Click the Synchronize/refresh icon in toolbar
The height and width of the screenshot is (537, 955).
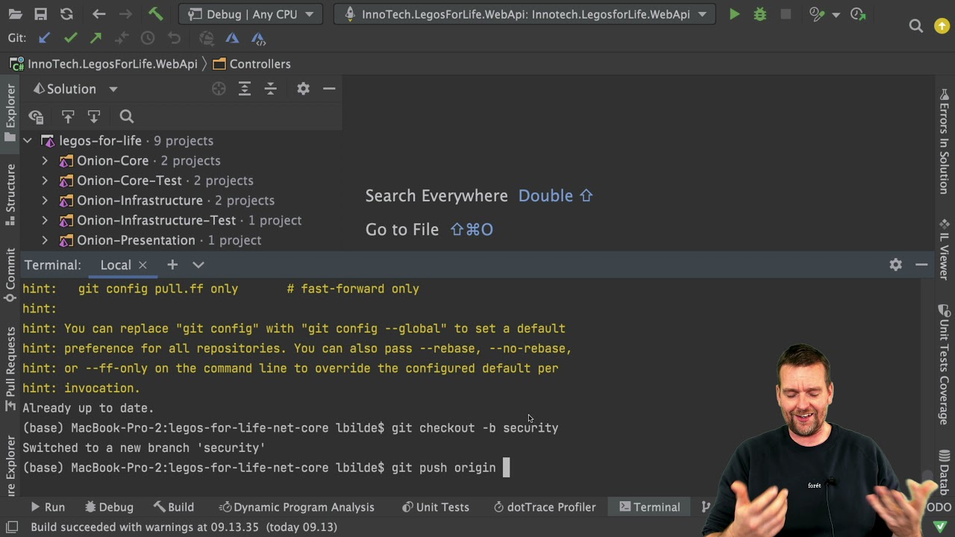pyautogui.click(x=66, y=14)
